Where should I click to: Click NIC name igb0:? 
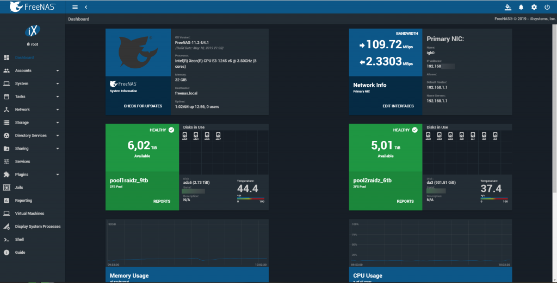(431, 53)
